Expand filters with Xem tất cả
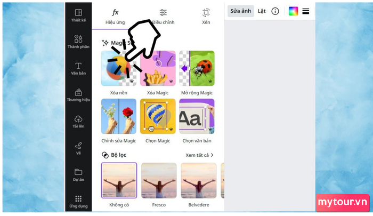The width and height of the screenshot is (373, 216). 199,155
